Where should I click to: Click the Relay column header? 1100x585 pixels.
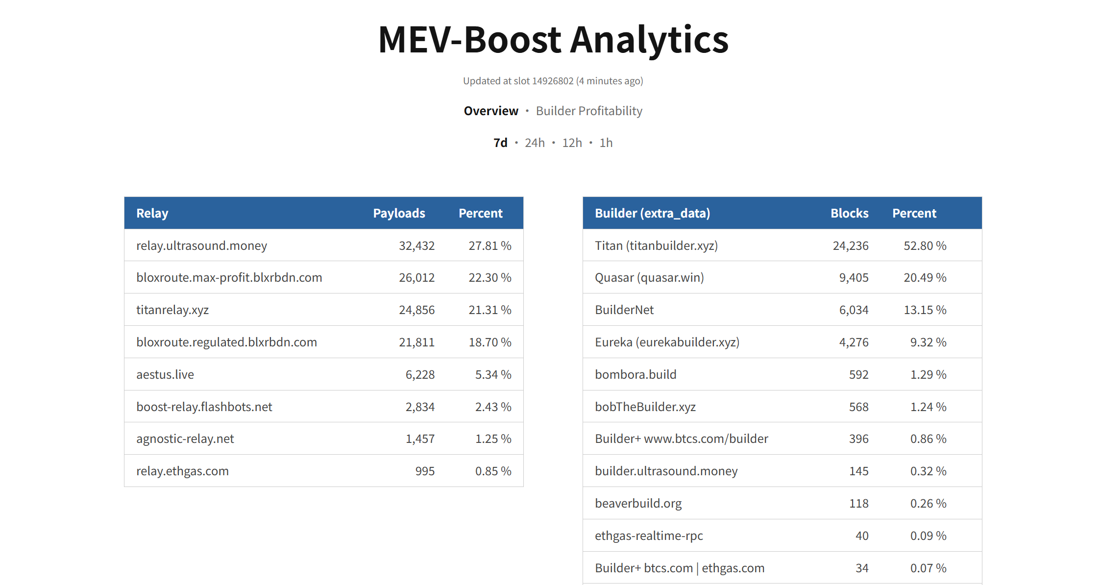click(152, 213)
